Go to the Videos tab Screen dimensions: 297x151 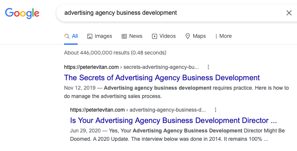pos(164,36)
